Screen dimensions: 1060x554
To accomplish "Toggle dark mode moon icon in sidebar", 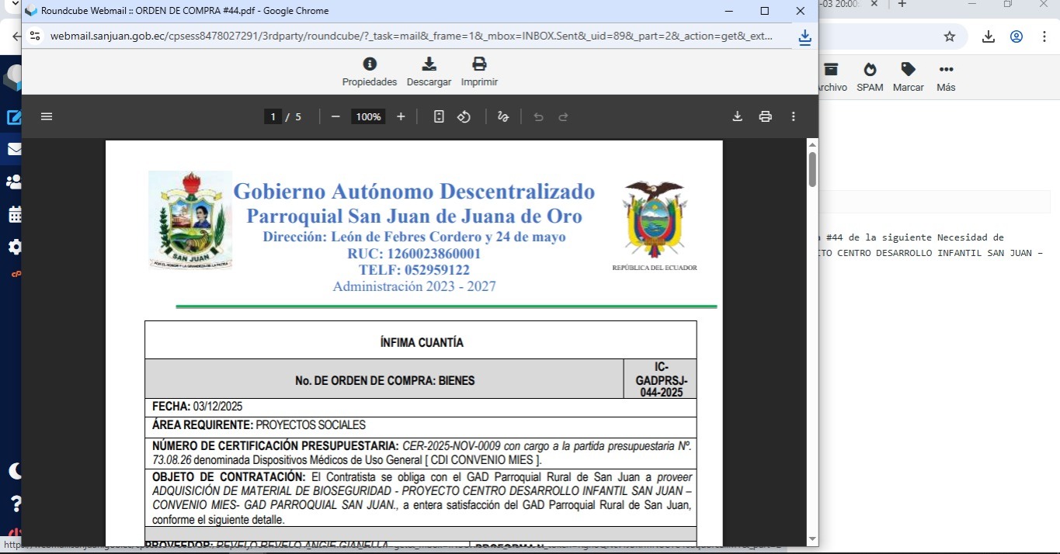I will 14,470.
